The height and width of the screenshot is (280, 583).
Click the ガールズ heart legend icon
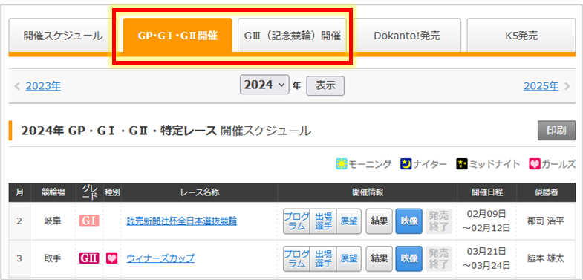point(534,163)
